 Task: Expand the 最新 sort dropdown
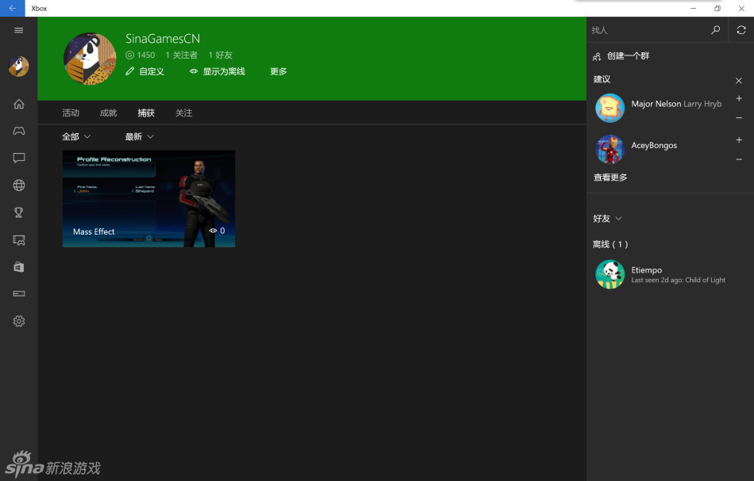139,137
